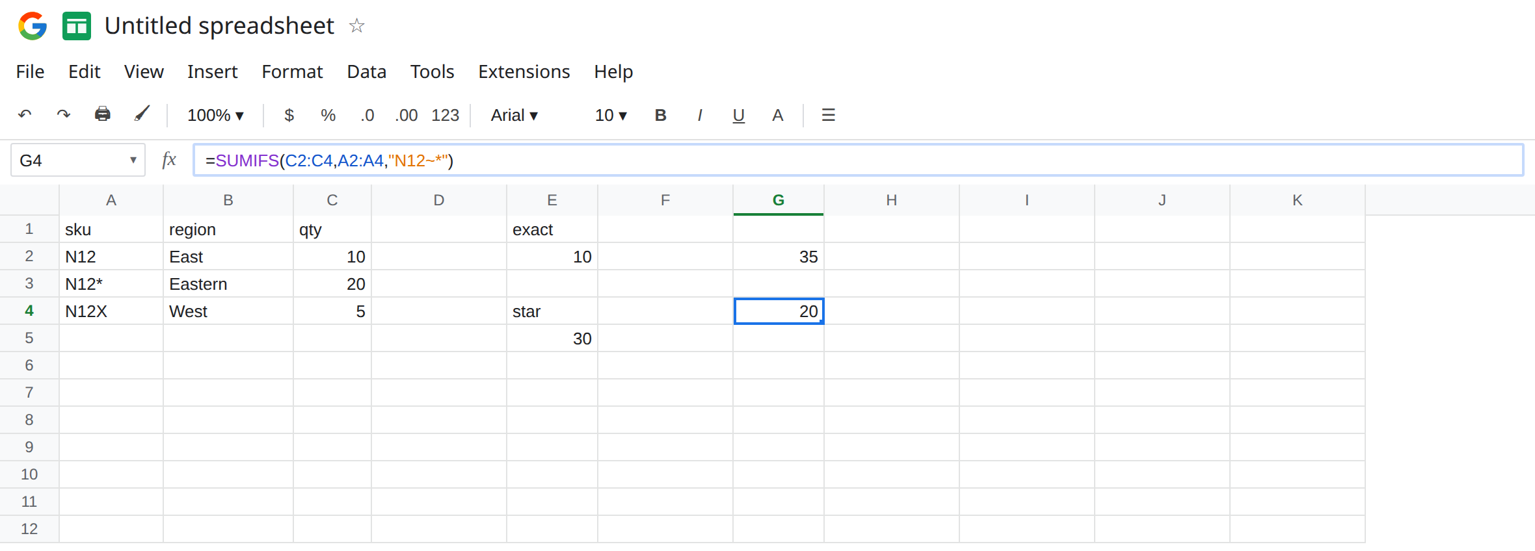Viewport: 1535px width, 551px height.
Task: Select row 4 header
Action: click(x=29, y=311)
